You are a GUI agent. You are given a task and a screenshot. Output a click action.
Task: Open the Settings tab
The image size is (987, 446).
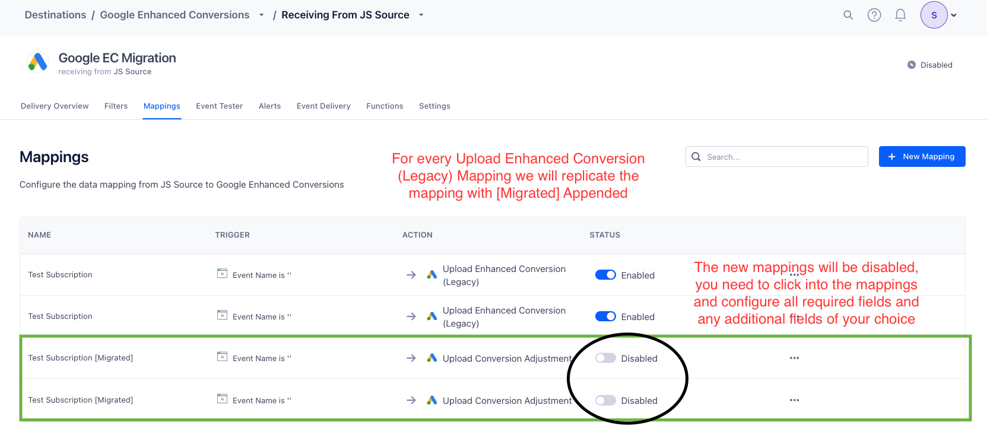point(434,106)
